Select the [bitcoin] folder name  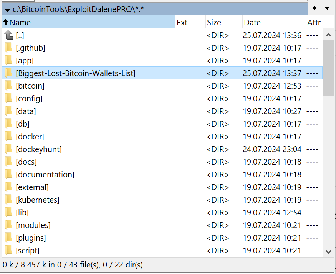pos(30,86)
